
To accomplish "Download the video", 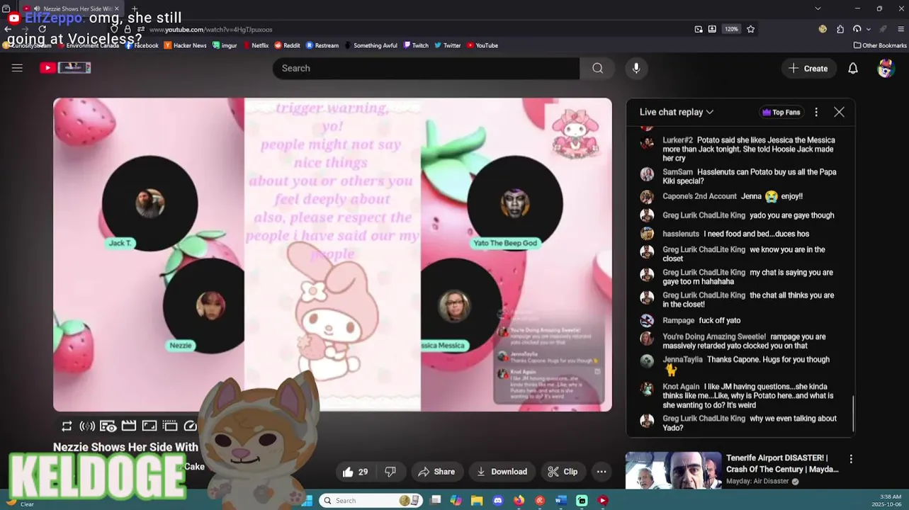I will 502,472.
